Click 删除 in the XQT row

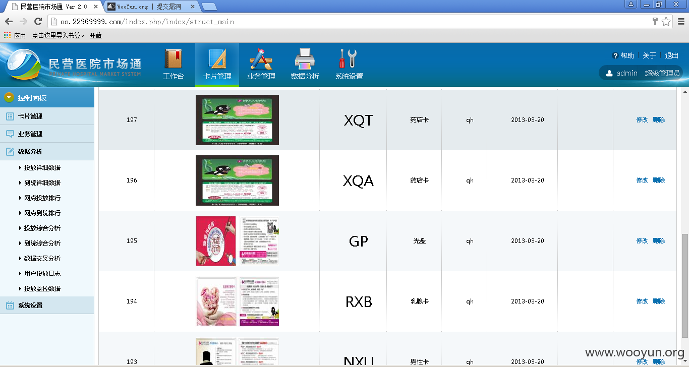[659, 120]
